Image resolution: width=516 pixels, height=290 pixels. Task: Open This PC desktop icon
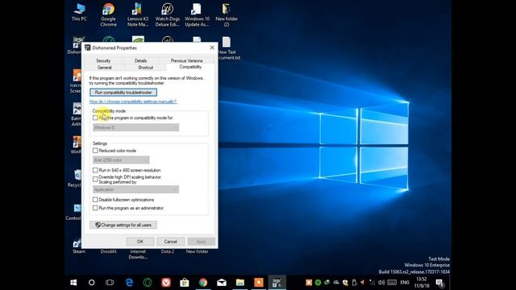(79, 12)
